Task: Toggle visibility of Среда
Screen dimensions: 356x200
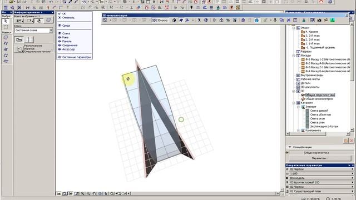Action: pyautogui.click(x=60, y=26)
